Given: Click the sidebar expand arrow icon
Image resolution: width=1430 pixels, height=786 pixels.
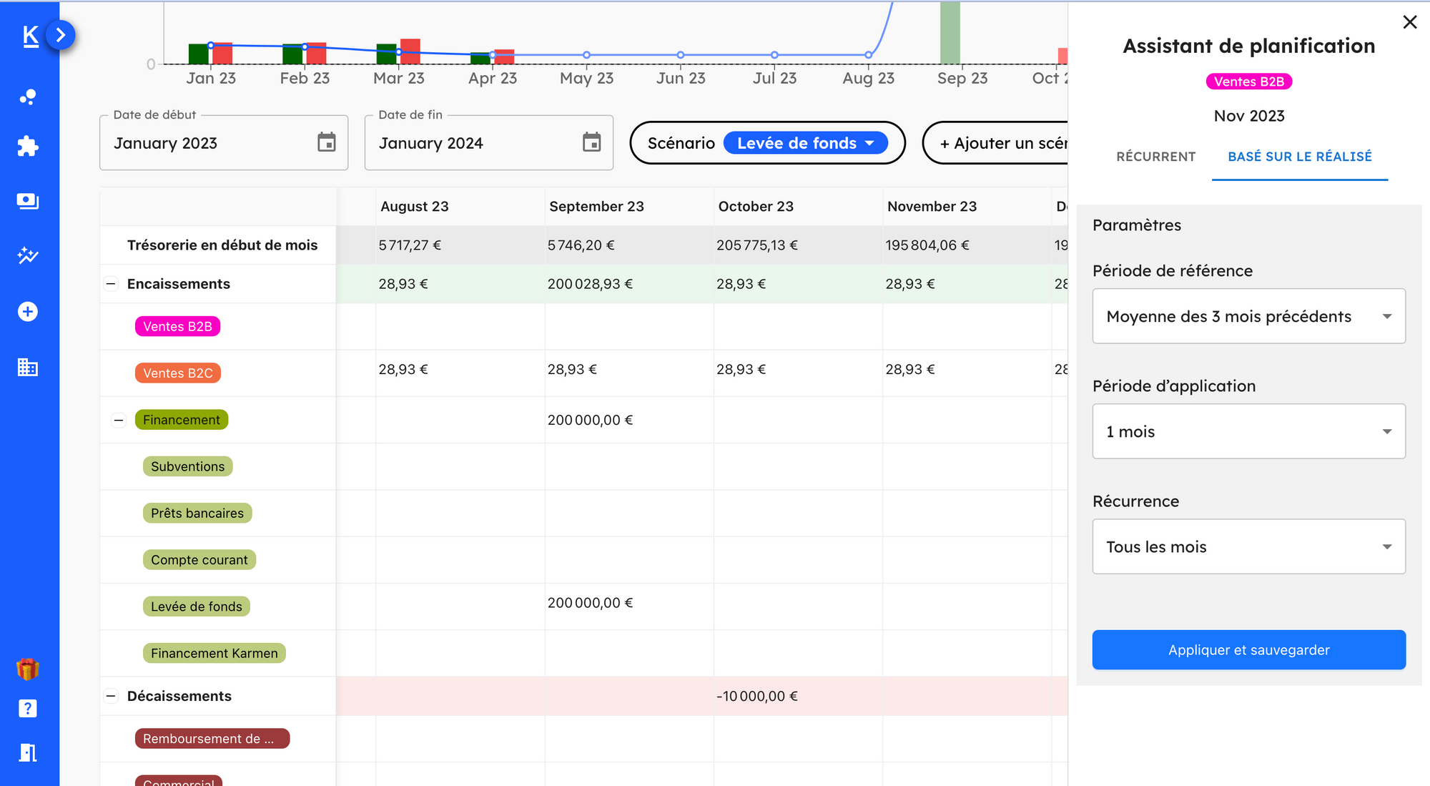Looking at the screenshot, I should pos(61,35).
